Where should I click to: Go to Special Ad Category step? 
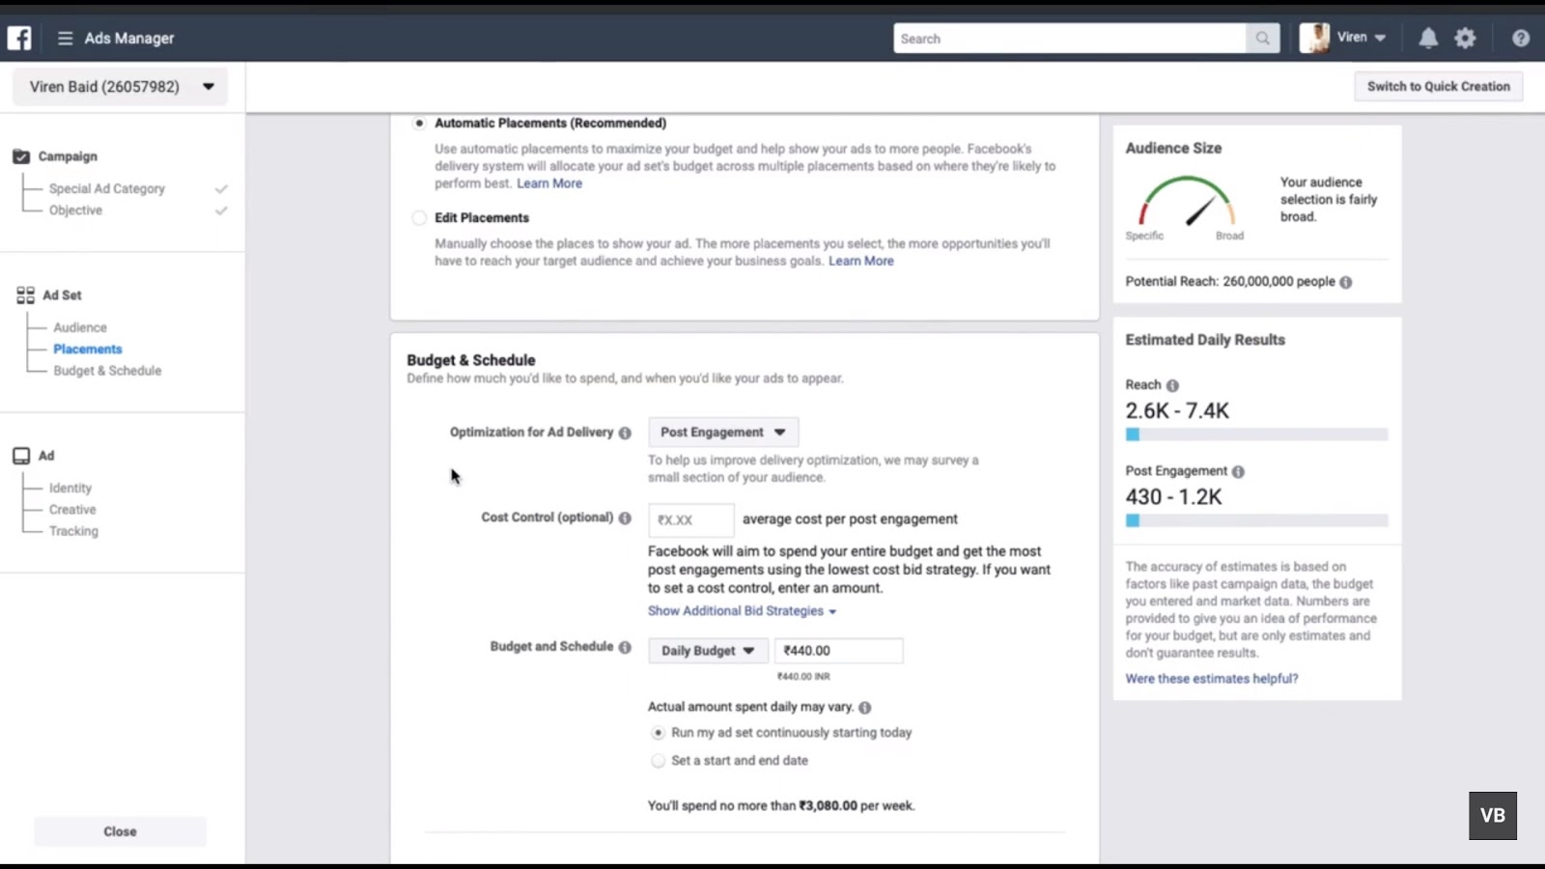pos(107,189)
